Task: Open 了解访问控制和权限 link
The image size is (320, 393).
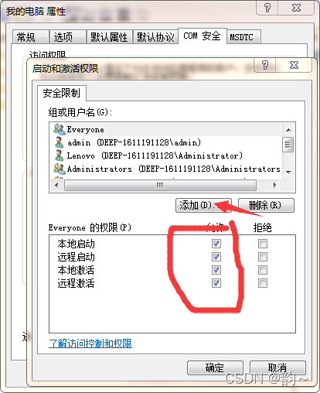Action: point(90,343)
